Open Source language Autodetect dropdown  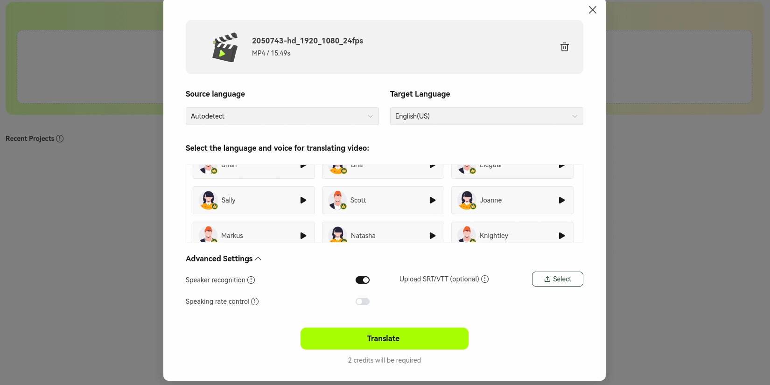coord(282,116)
